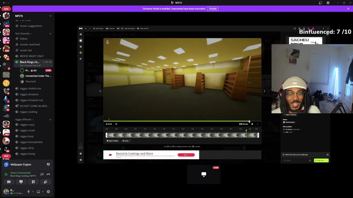The width and height of the screenshot is (353, 198).
Task: Open the Discord inbox icon in title bar
Action: click(x=320, y=3)
